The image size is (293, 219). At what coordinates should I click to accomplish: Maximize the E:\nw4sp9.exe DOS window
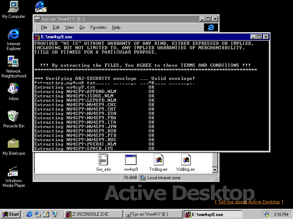[x=259, y=37]
